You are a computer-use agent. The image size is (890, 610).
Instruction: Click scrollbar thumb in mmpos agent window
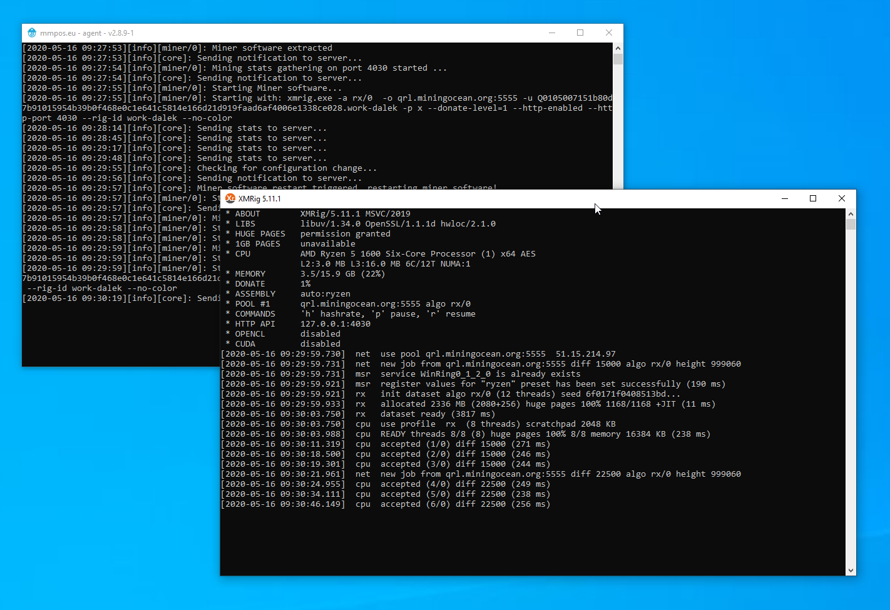coord(618,59)
